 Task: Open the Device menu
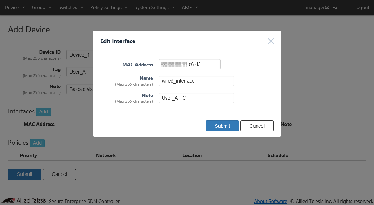(x=15, y=7)
